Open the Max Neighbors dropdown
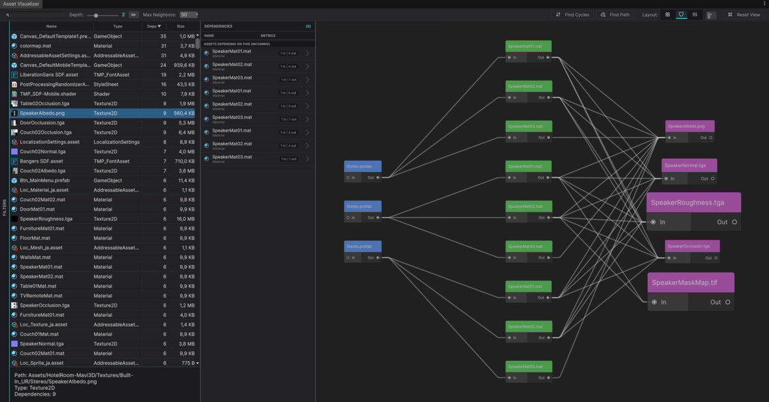 point(189,14)
